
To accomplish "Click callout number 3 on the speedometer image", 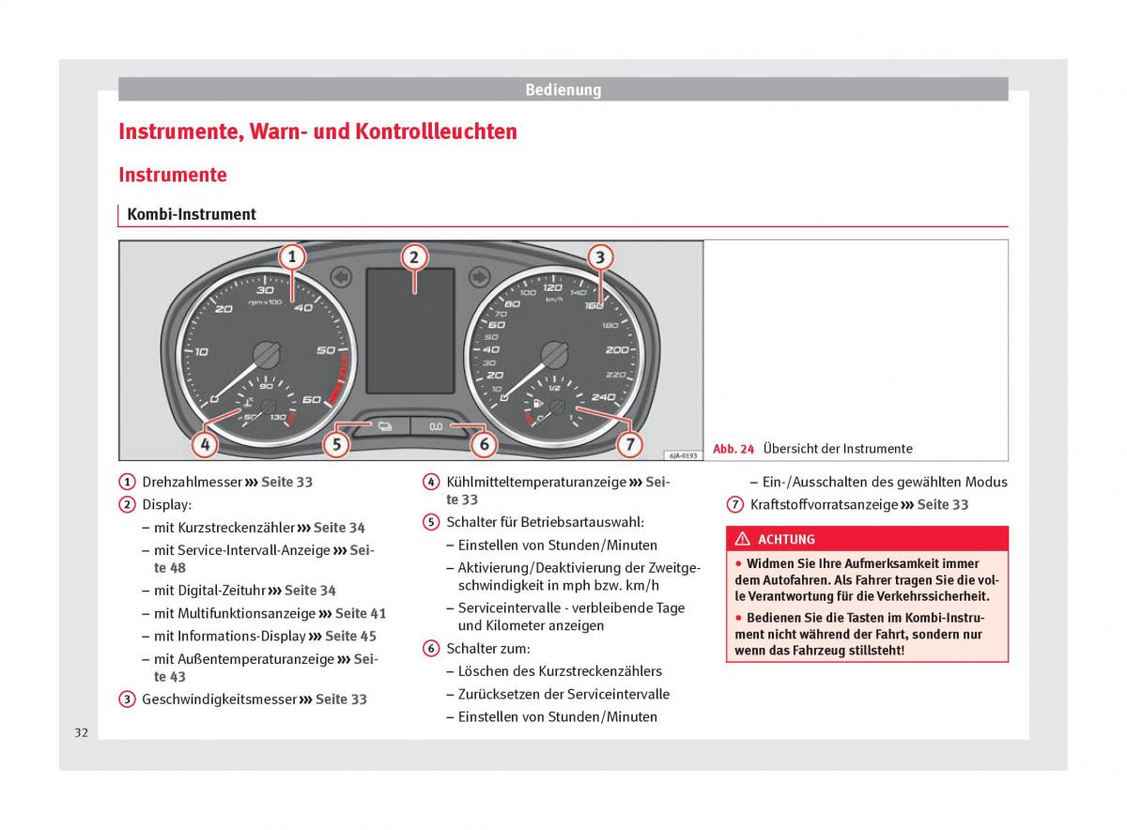I will pos(600,257).
